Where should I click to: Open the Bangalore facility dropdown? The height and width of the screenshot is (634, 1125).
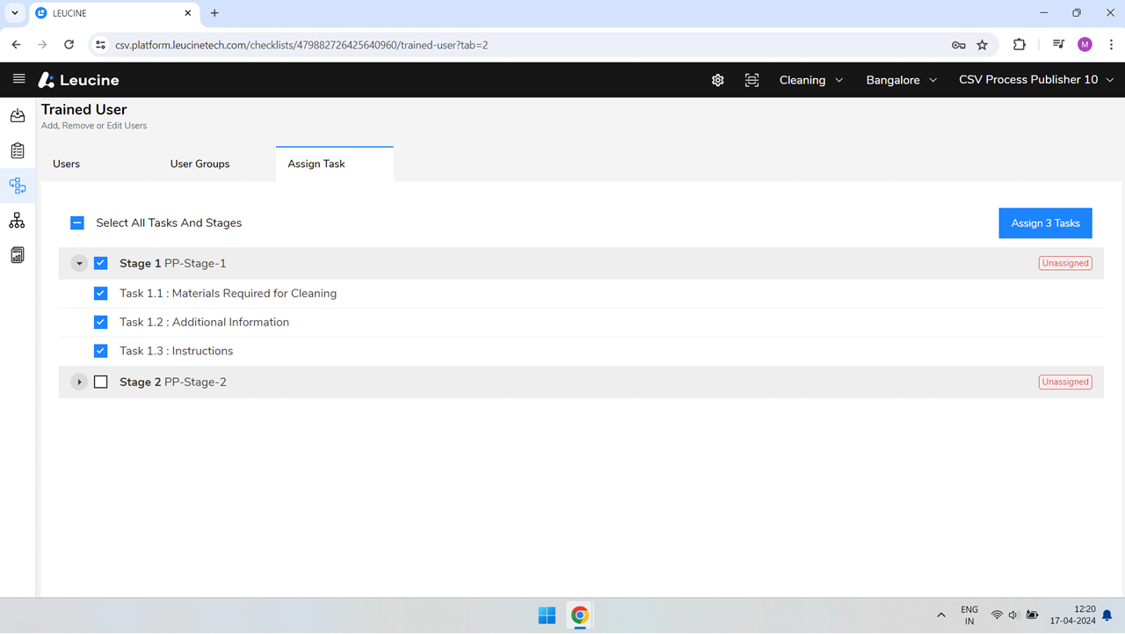point(902,80)
